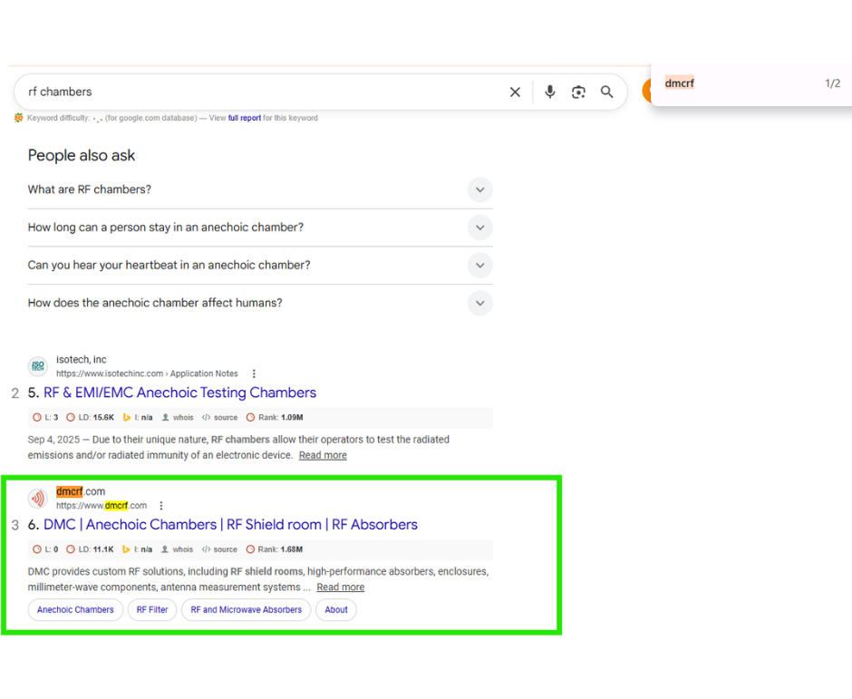Click the L: 3 metric in the isotech SEO bar
This screenshot has height=699, width=852.
tap(45, 417)
